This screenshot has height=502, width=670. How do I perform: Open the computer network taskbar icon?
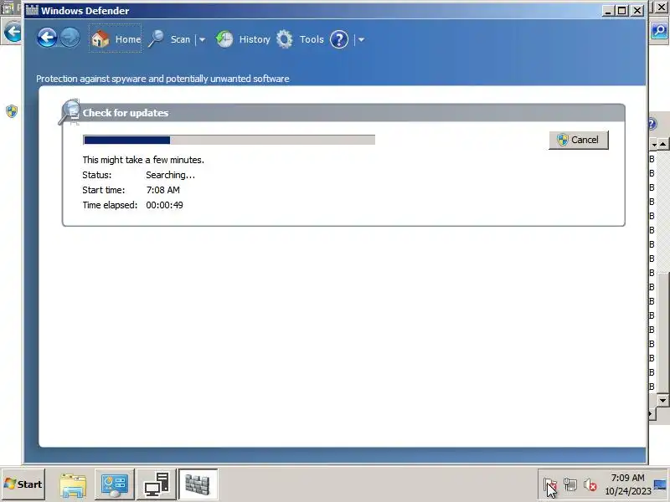pyautogui.click(x=157, y=484)
